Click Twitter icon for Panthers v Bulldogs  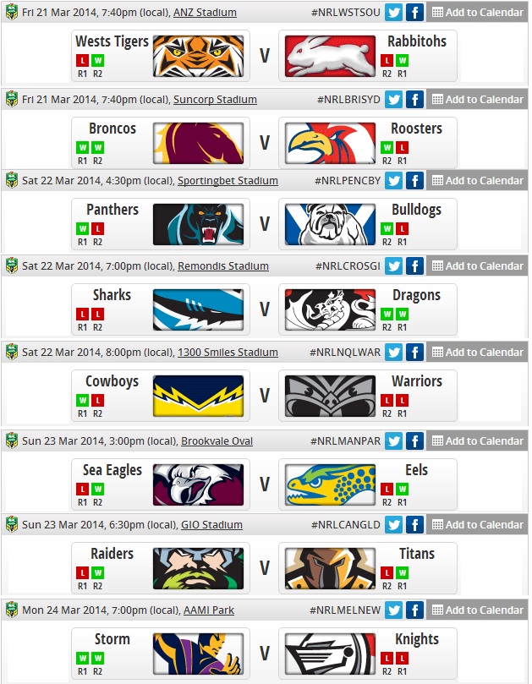pos(393,181)
